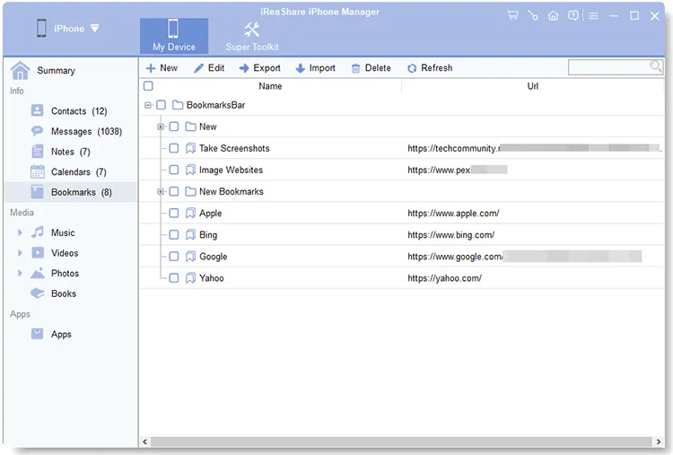Click the Calendars icon in sidebar
The image size is (673, 455).
tap(38, 171)
